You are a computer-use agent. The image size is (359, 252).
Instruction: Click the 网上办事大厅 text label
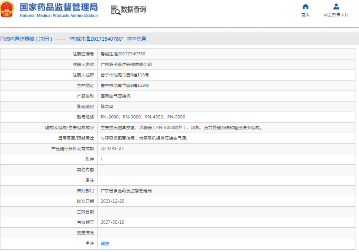(x=336, y=15)
